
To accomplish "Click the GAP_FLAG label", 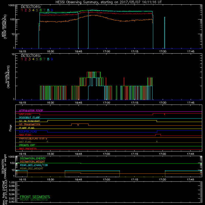I will (x=25, y=114).
